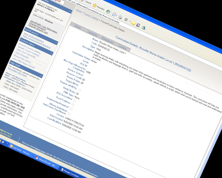Image resolution: width=222 pixels, height=178 pixels.
Task: Switch to the Categories tab
Action: (x=93, y=34)
